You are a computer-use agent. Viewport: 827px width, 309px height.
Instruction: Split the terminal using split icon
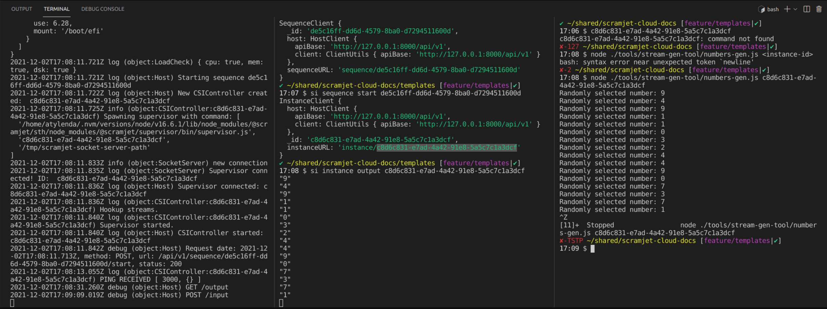[807, 9]
